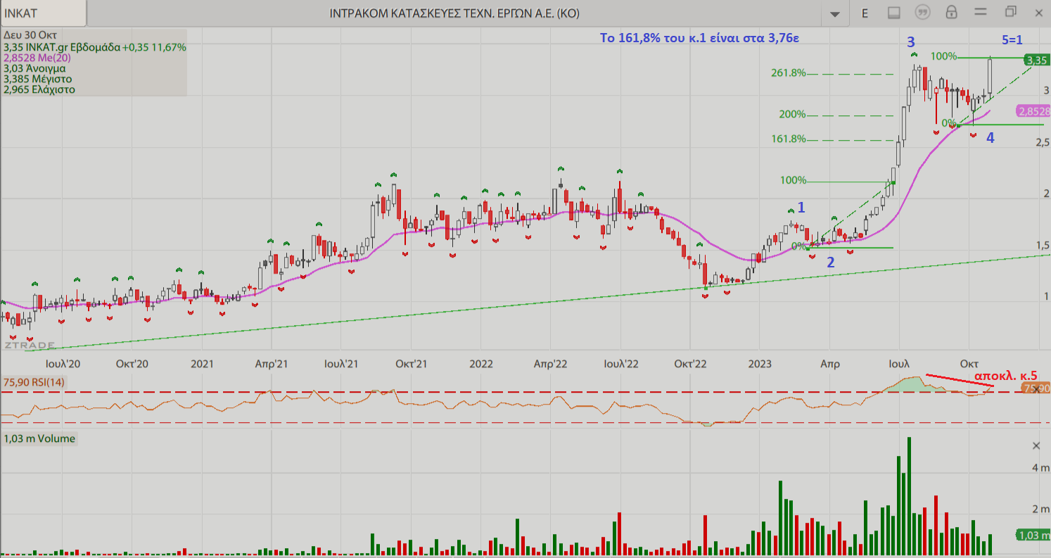Viewport: 1051px width, 558px height.
Task: Click the Οκτ'21 time axis label
Action: click(x=412, y=364)
